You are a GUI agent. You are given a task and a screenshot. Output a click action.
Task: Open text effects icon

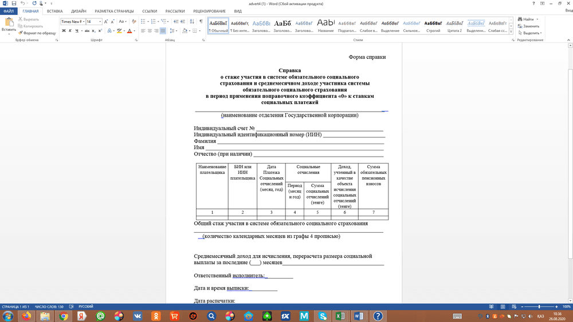(x=109, y=31)
